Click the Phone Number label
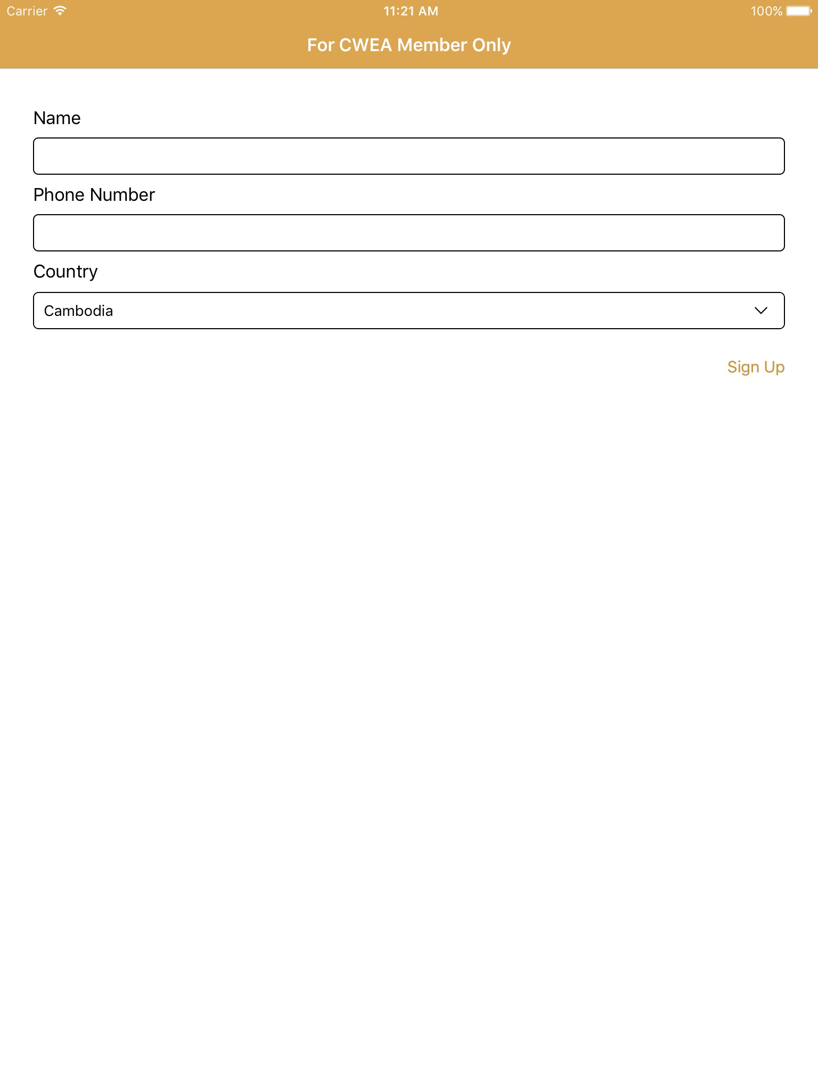This screenshot has width=818, height=1091. click(94, 194)
